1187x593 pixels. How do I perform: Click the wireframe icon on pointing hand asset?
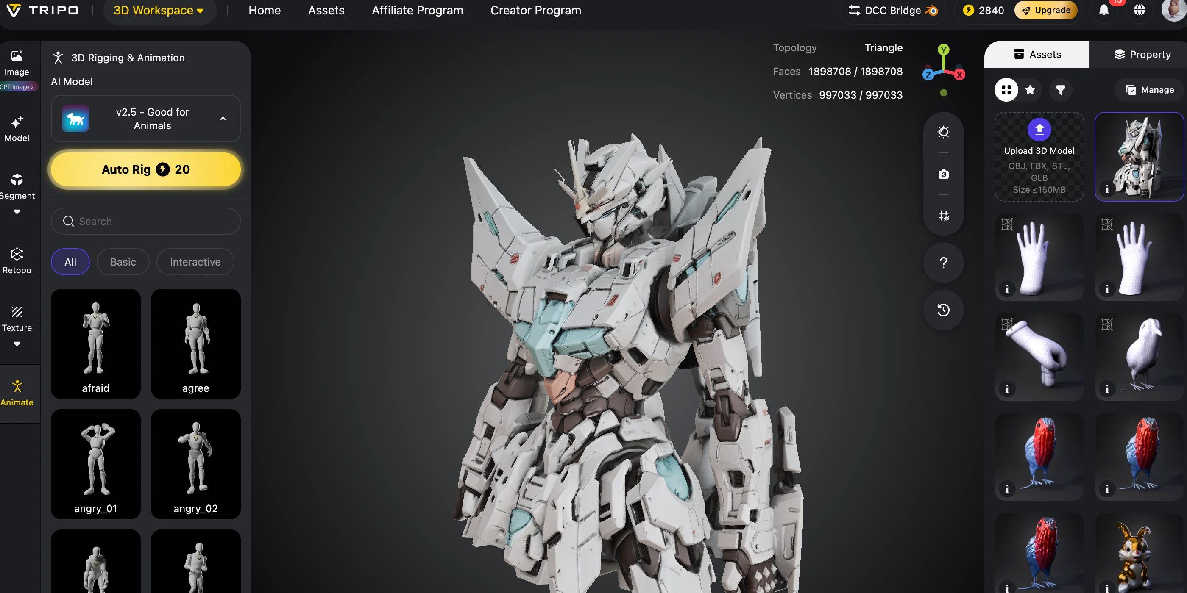1007,324
